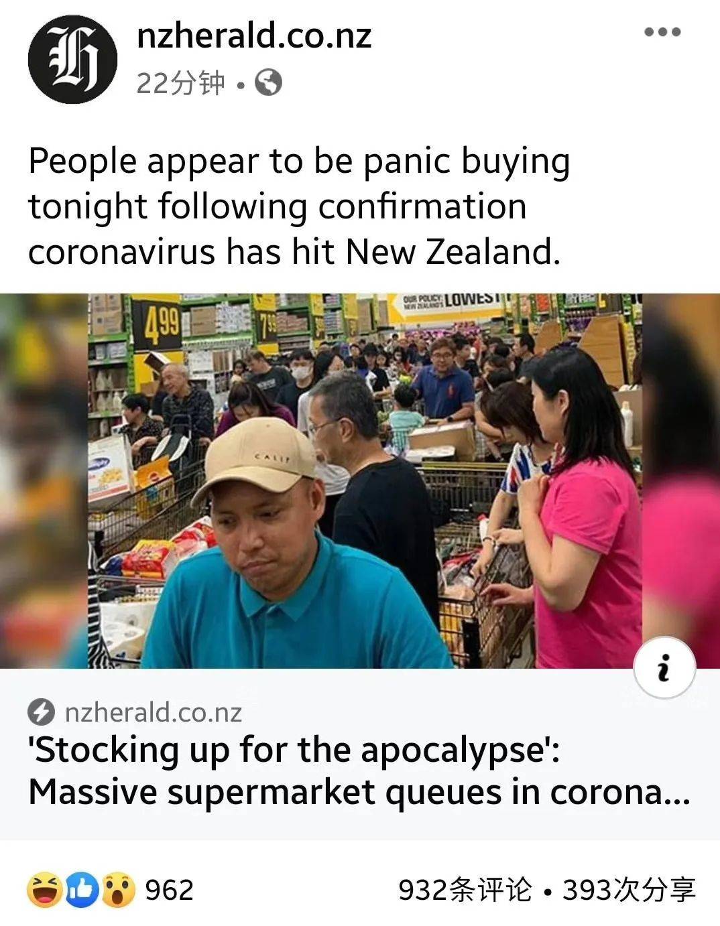This screenshot has width=720, height=926.
Task: View the 962 reactions count
Action: (169, 890)
